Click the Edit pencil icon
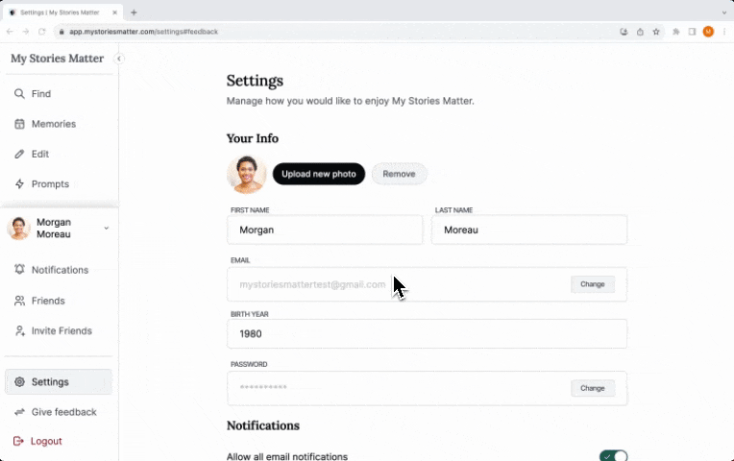Screen dimensions: 734x461 (19, 154)
